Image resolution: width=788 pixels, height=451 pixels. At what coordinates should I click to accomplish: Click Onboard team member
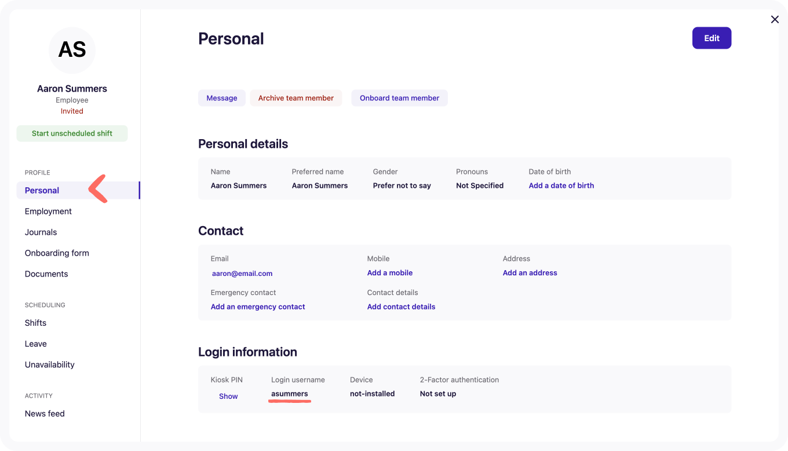(399, 98)
